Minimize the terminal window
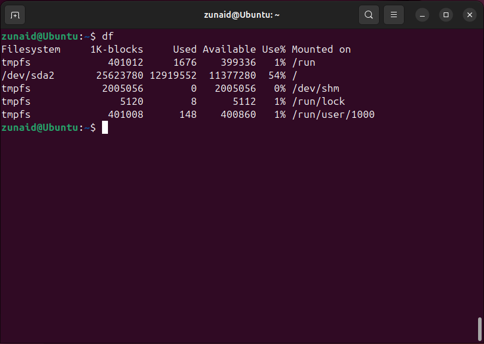The image size is (484, 344). point(422,15)
